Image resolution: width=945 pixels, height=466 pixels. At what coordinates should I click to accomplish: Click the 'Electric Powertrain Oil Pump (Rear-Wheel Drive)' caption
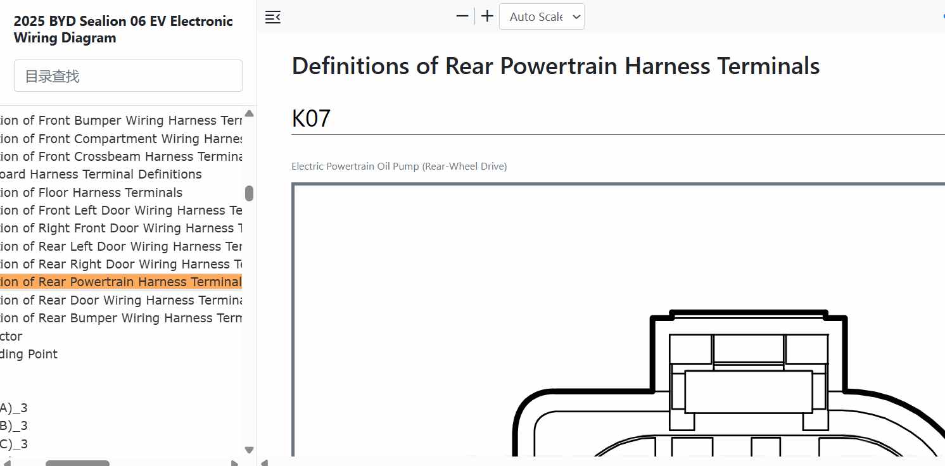pos(399,167)
